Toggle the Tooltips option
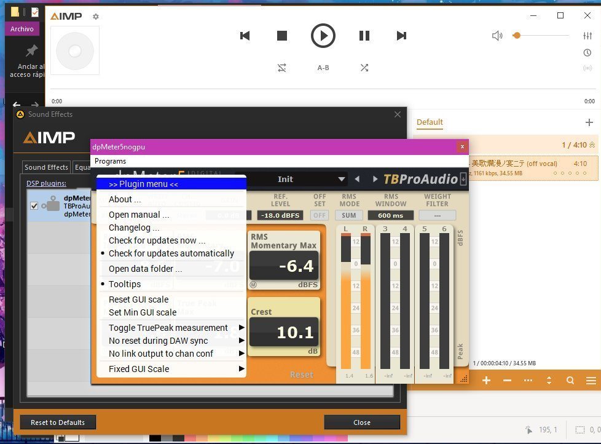This screenshot has width=601, height=444. point(171,284)
